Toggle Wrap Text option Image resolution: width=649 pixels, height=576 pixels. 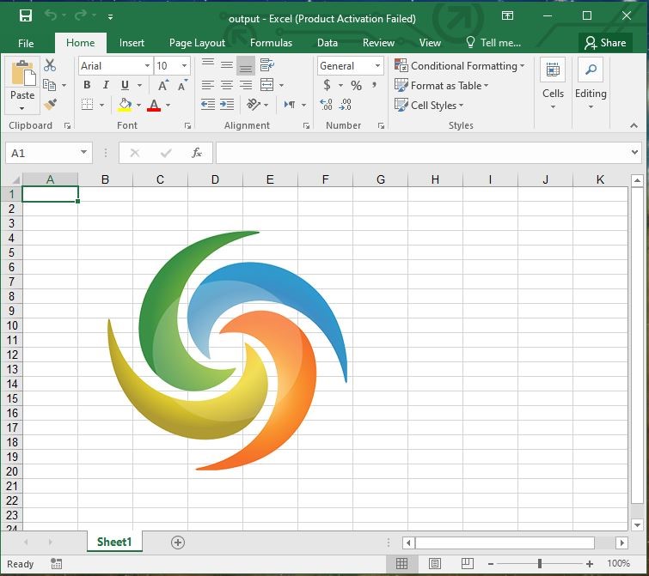266,65
